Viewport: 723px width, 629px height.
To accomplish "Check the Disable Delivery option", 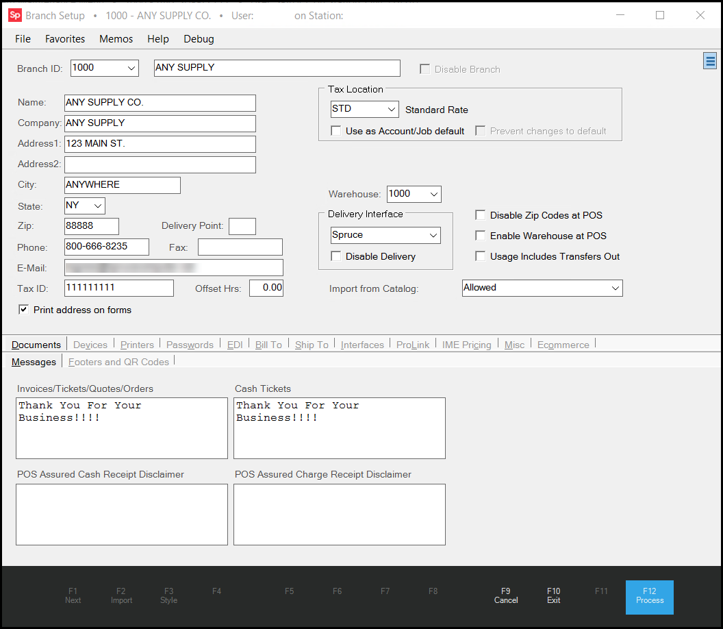I will click(336, 256).
